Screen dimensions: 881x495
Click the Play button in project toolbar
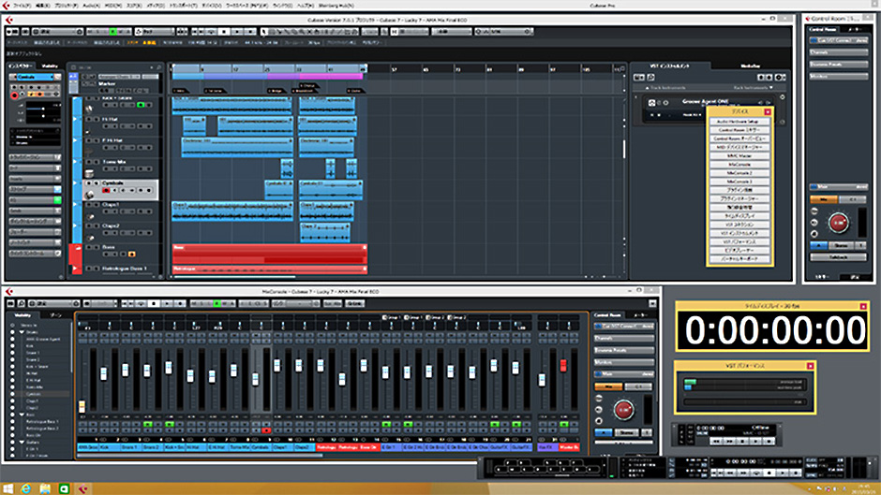(237, 32)
